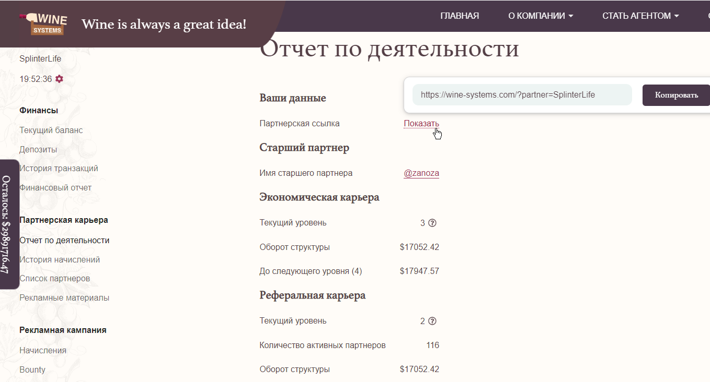The height and width of the screenshot is (382, 710).
Task: Open Финансовый отчет
Action: [x=55, y=188]
